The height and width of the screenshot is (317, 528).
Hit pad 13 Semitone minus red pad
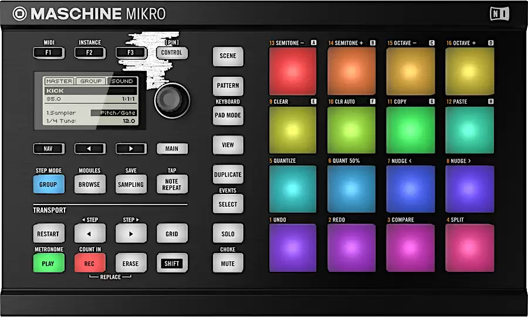(292, 71)
